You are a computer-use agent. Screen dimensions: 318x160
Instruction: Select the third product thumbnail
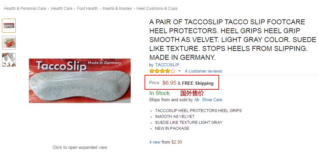coord(9,60)
